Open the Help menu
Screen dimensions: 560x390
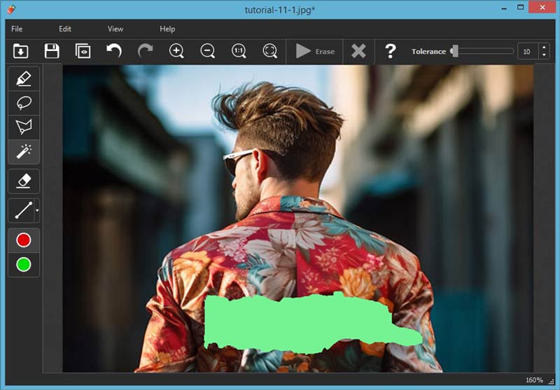167,29
